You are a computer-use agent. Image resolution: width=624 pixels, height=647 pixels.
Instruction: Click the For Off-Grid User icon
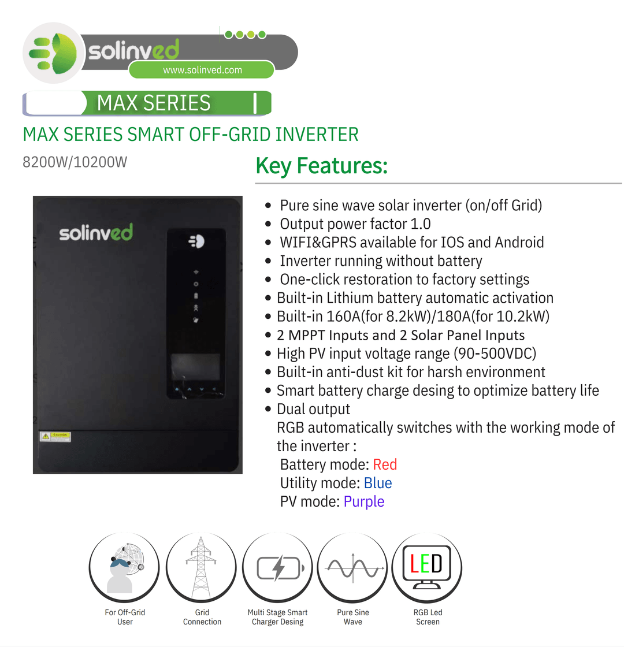tap(124, 568)
